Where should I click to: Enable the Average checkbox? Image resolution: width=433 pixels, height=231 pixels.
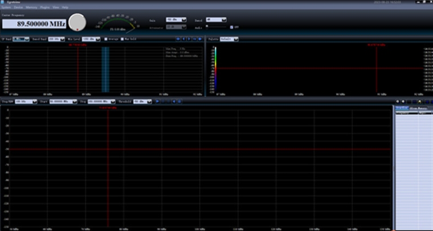106,39
